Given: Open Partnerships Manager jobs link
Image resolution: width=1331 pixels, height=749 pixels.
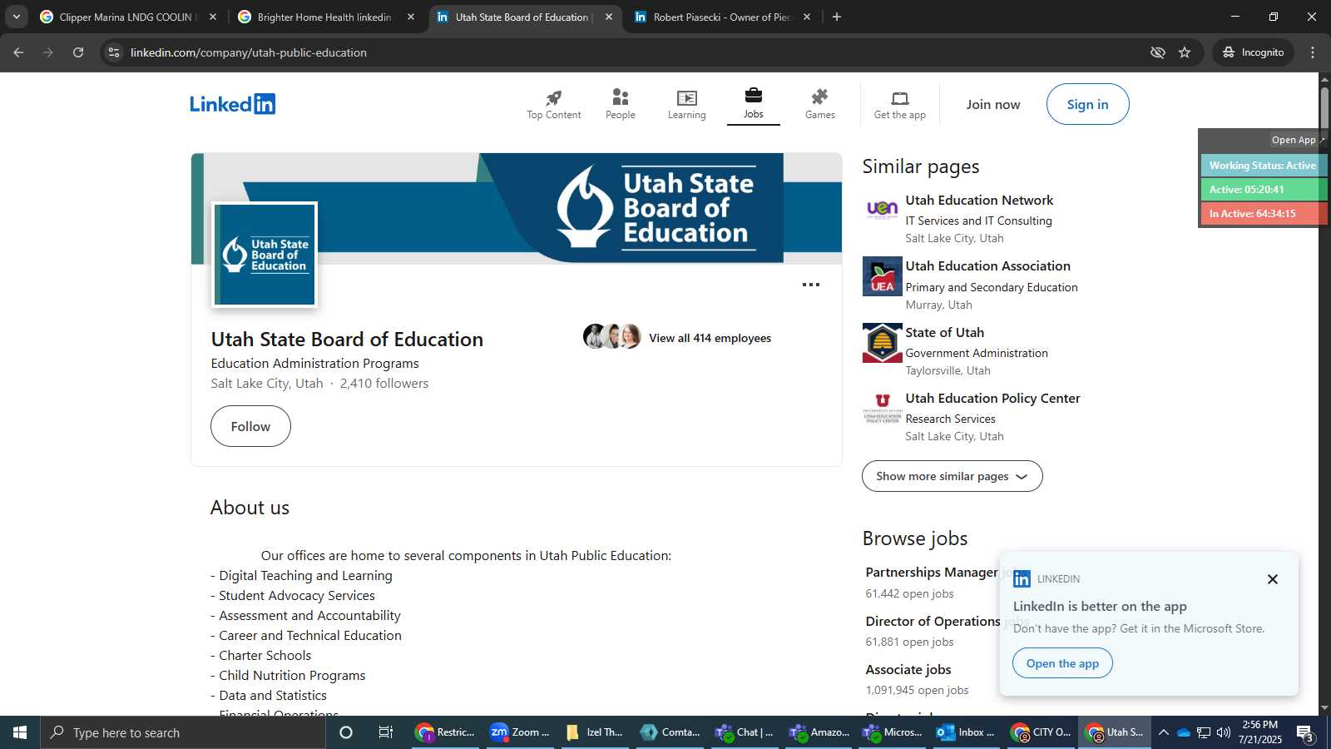Looking at the screenshot, I should [x=932, y=572].
